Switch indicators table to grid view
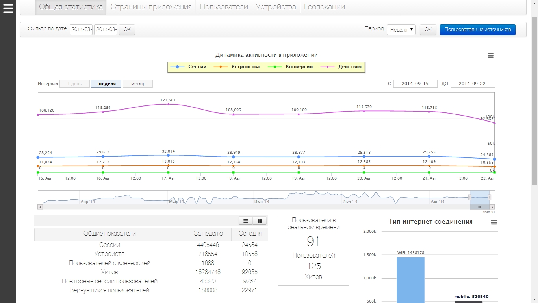Screen dimensions: 538x303 (x=260, y=221)
